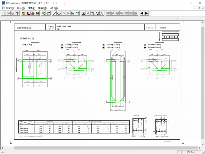The height and width of the screenshot is (154, 205).
Task: Open the 作成(C) menu
Action: (32, 8)
